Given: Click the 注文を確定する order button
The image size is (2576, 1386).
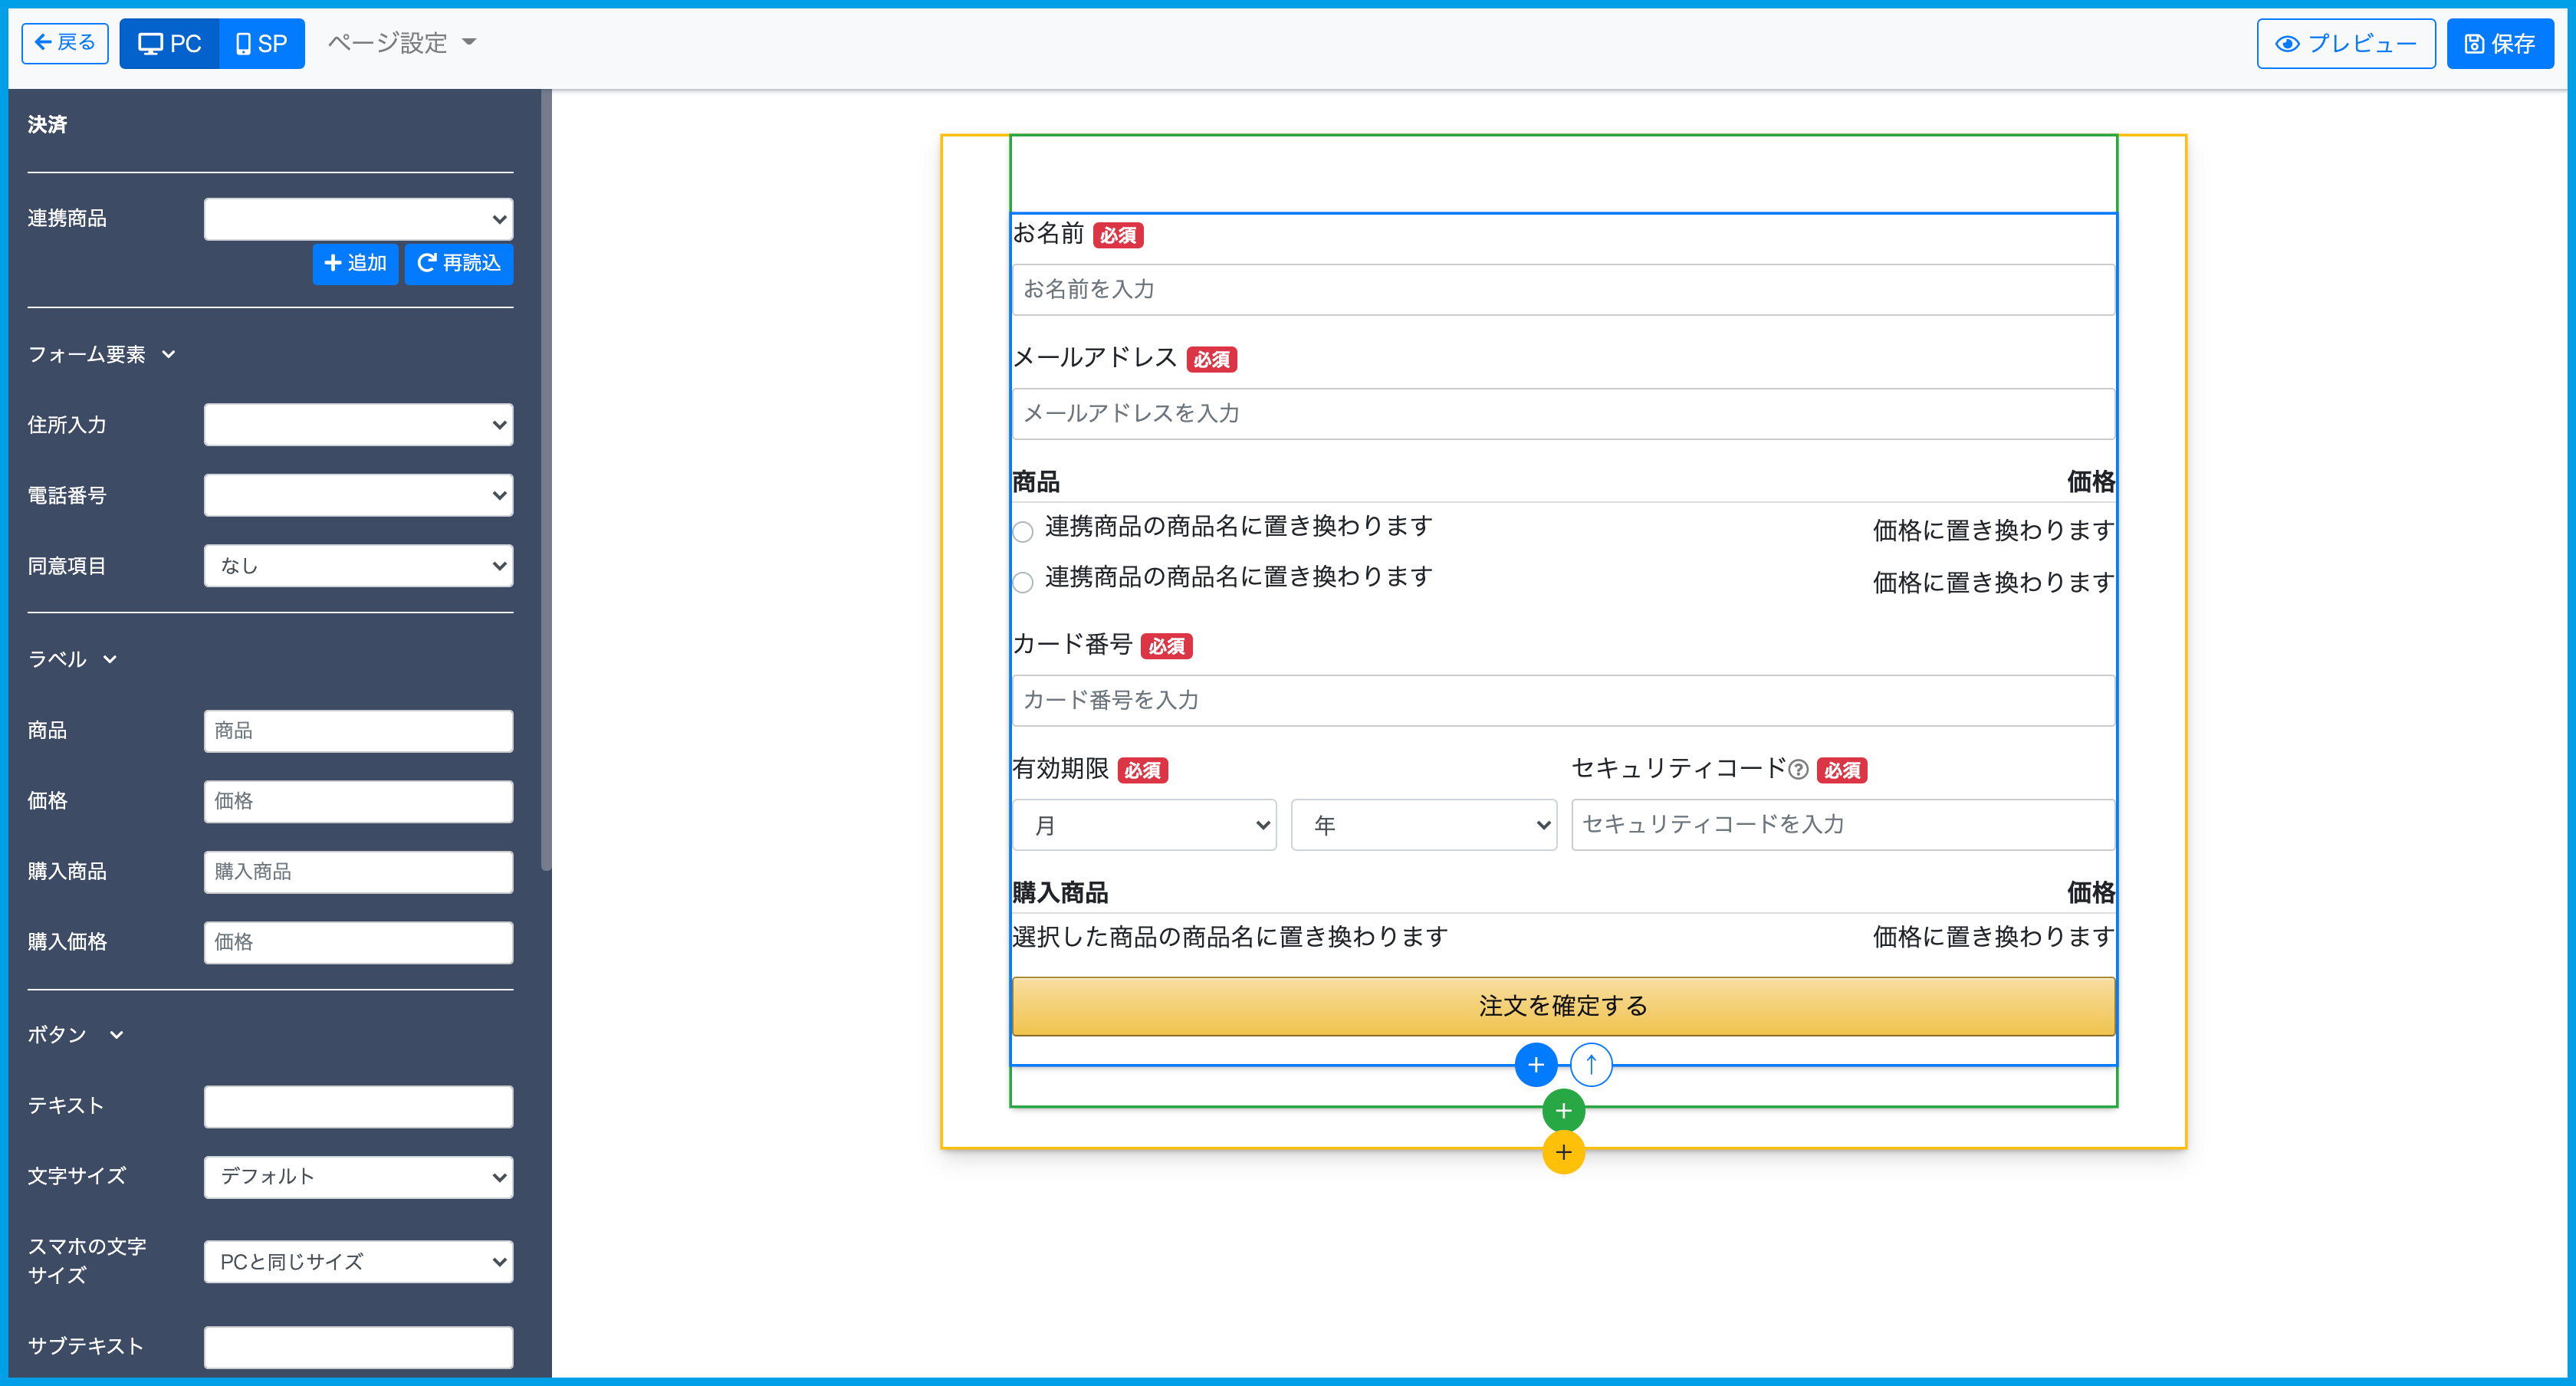Looking at the screenshot, I should (1562, 1006).
